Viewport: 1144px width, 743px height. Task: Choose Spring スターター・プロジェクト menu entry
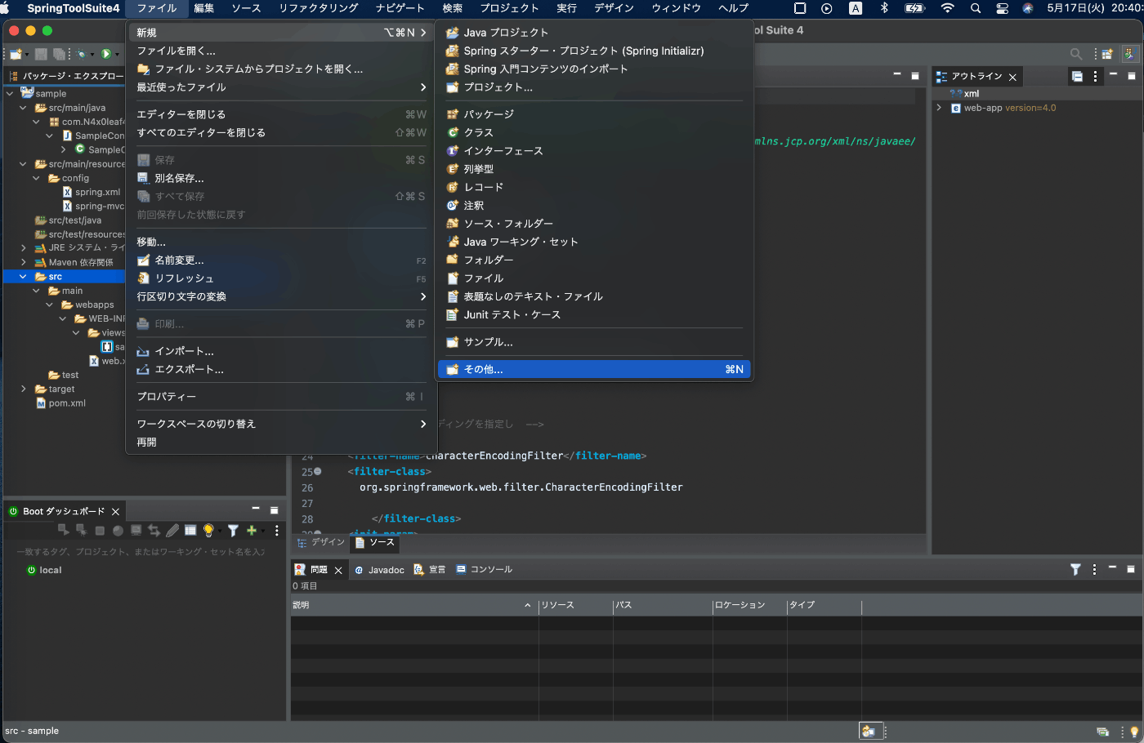coord(594,51)
